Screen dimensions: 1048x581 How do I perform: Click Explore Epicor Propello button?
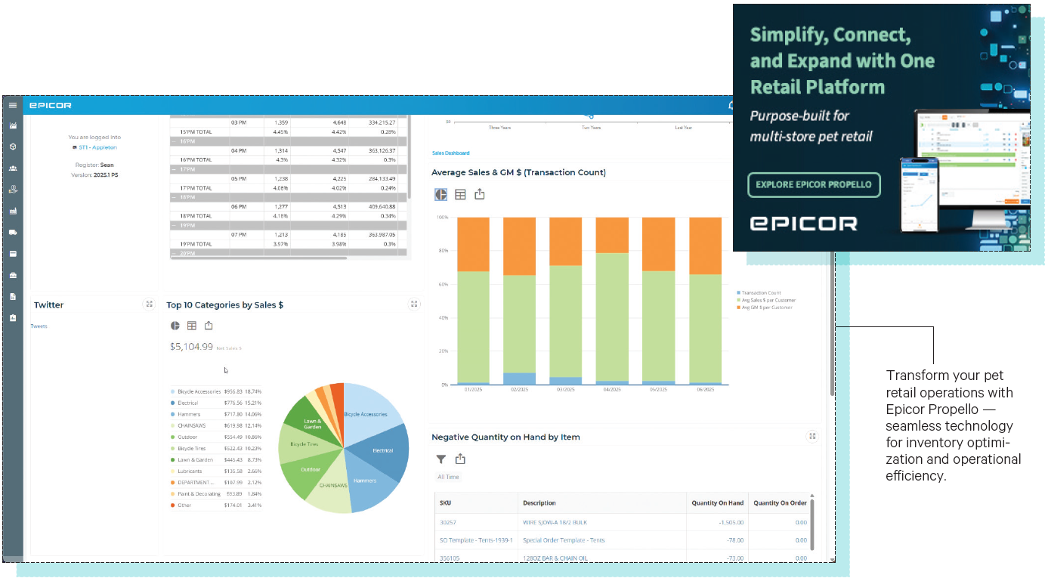tap(814, 184)
